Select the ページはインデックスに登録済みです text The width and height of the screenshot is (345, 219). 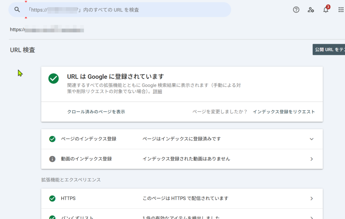[182, 139]
